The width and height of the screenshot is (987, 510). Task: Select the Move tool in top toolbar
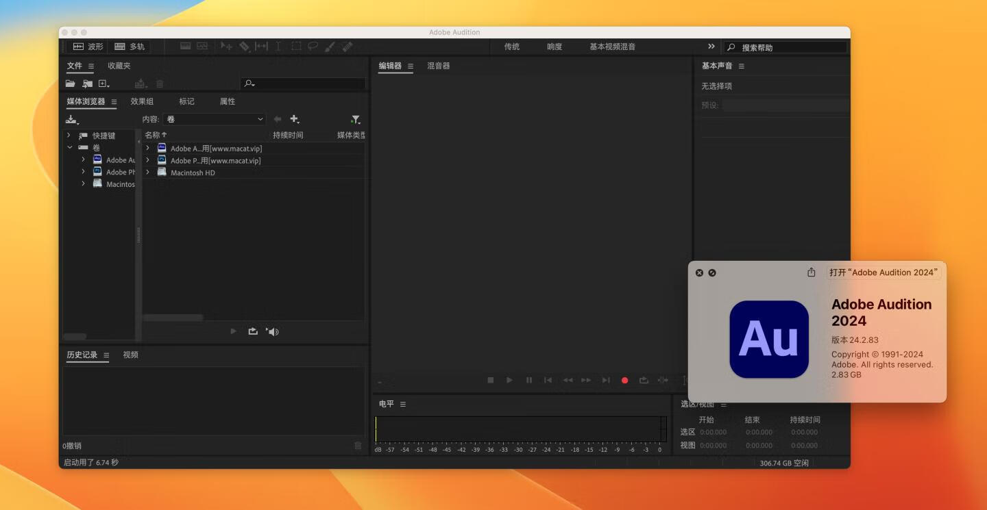tap(227, 47)
